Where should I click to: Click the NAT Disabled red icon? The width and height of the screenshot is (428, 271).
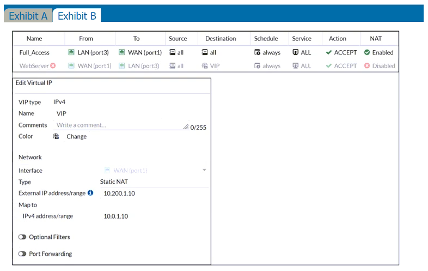coord(367,65)
